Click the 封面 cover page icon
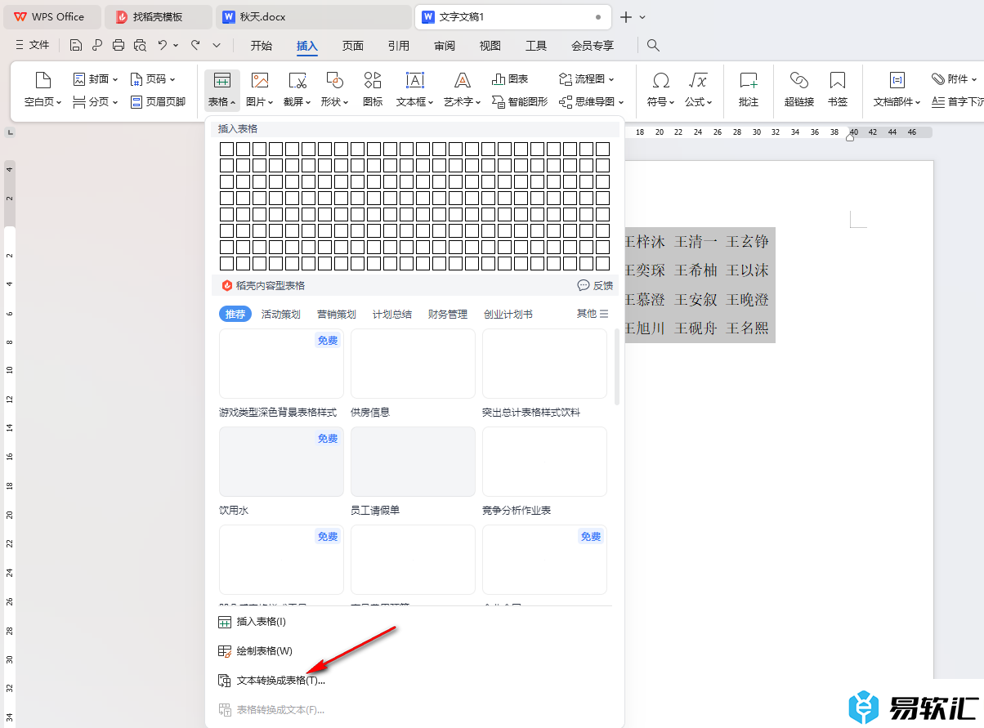 coord(79,79)
